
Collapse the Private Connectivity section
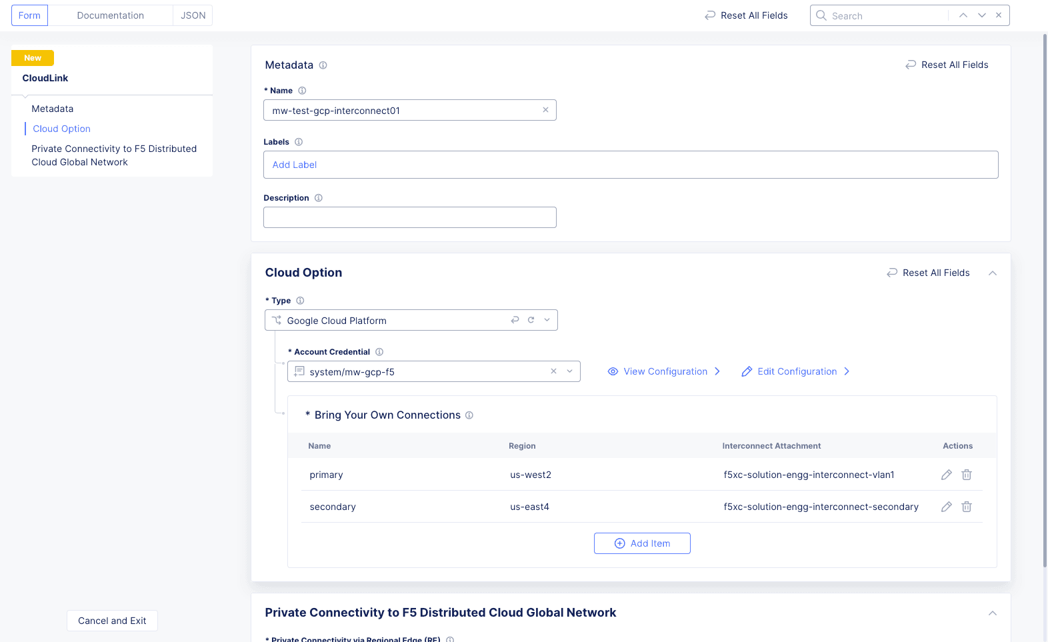coord(993,613)
